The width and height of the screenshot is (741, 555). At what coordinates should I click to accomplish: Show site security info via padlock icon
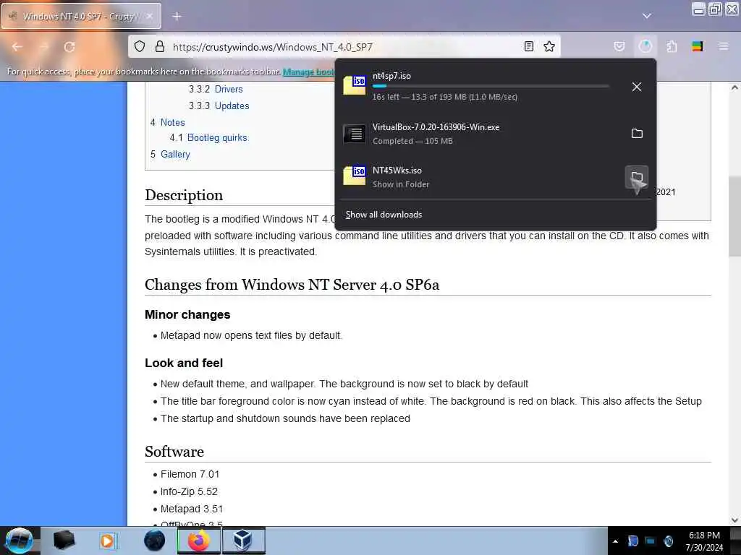[160, 46]
